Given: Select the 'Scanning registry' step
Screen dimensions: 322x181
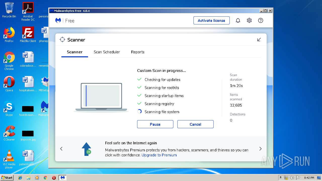Looking at the screenshot, I should pos(159,104).
